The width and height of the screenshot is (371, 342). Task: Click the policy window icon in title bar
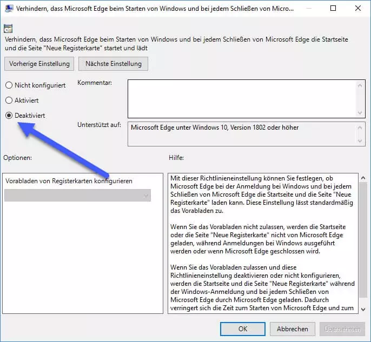9,9
